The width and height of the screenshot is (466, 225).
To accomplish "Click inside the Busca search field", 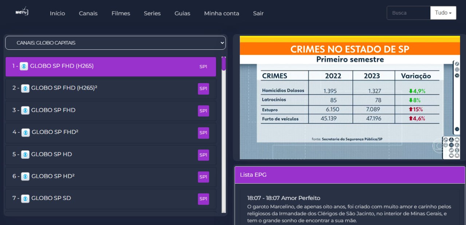I will (x=408, y=12).
